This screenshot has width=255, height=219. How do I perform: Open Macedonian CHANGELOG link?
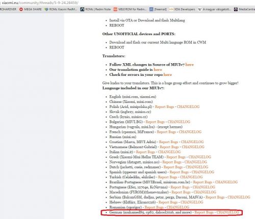(x=205, y=192)
